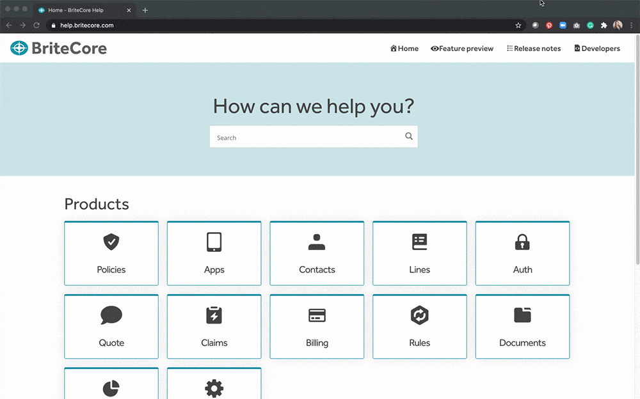Click the BriteCore logo
The width and height of the screenshot is (640, 399).
(x=58, y=48)
